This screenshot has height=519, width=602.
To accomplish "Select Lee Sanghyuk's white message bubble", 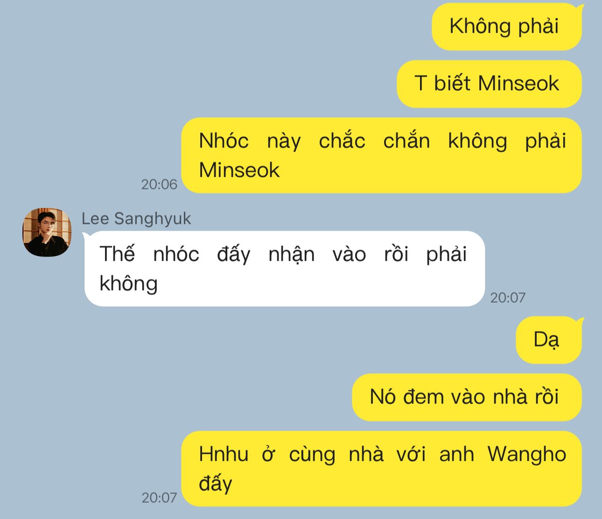I will [285, 269].
